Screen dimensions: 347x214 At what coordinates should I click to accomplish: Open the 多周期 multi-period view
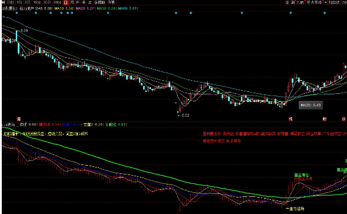100,2
